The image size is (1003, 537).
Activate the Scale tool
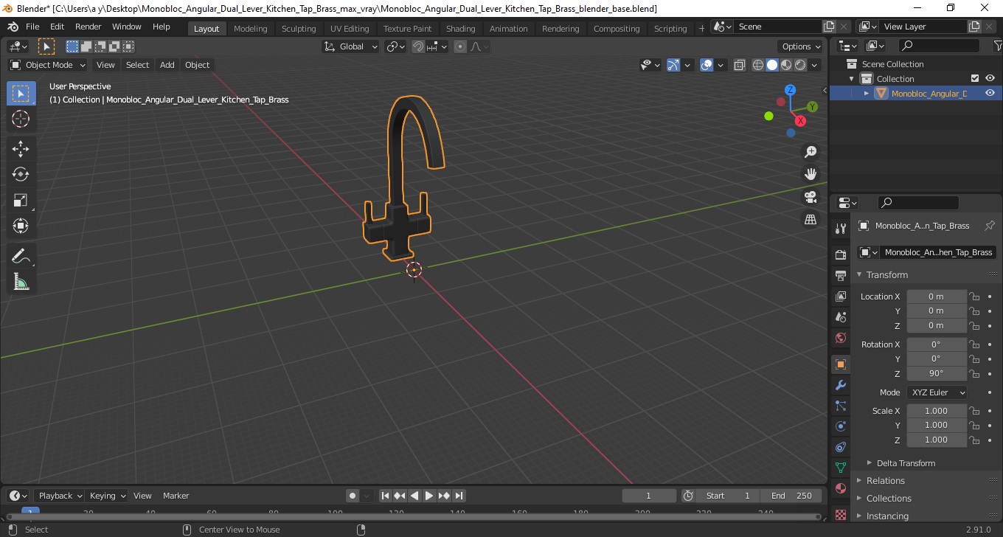point(21,200)
